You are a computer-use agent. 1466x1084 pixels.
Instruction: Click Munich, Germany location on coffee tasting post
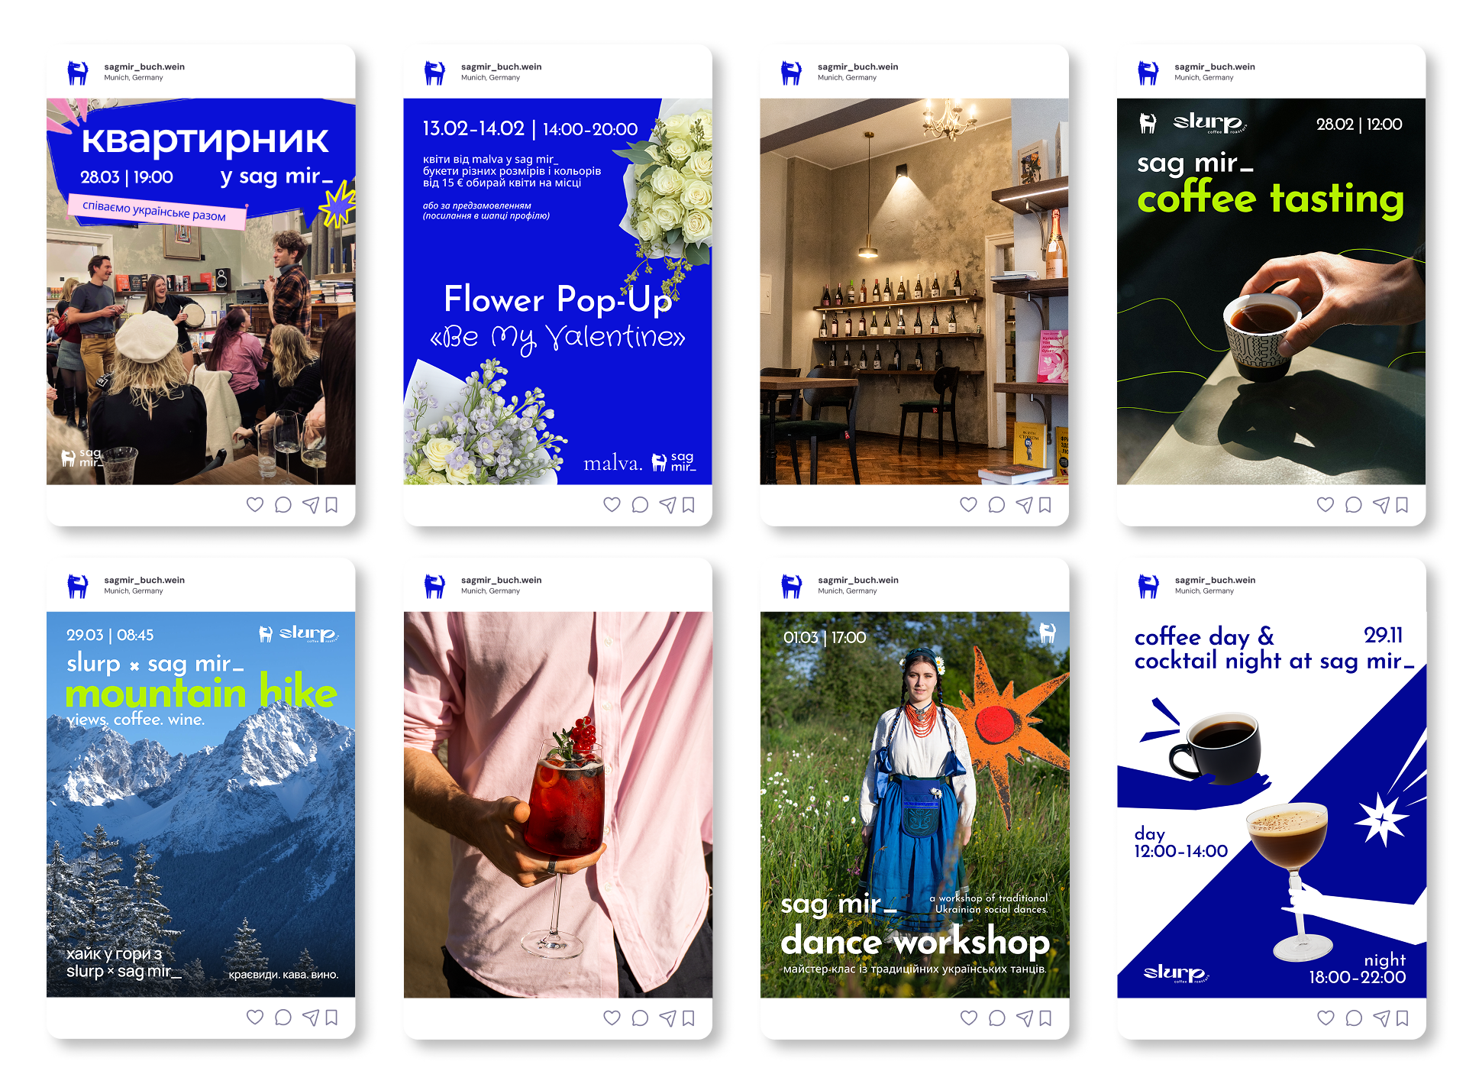point(1203,78)
